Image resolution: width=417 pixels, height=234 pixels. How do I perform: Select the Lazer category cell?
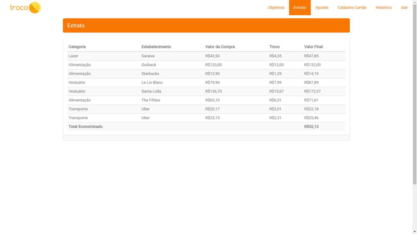coord(73,56)
